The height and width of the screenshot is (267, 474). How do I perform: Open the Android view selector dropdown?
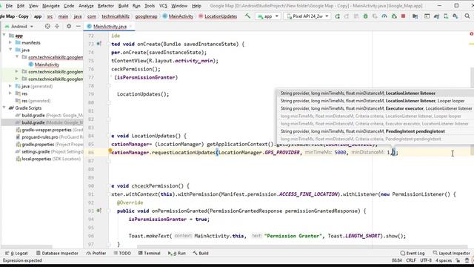tap(19, 27)
